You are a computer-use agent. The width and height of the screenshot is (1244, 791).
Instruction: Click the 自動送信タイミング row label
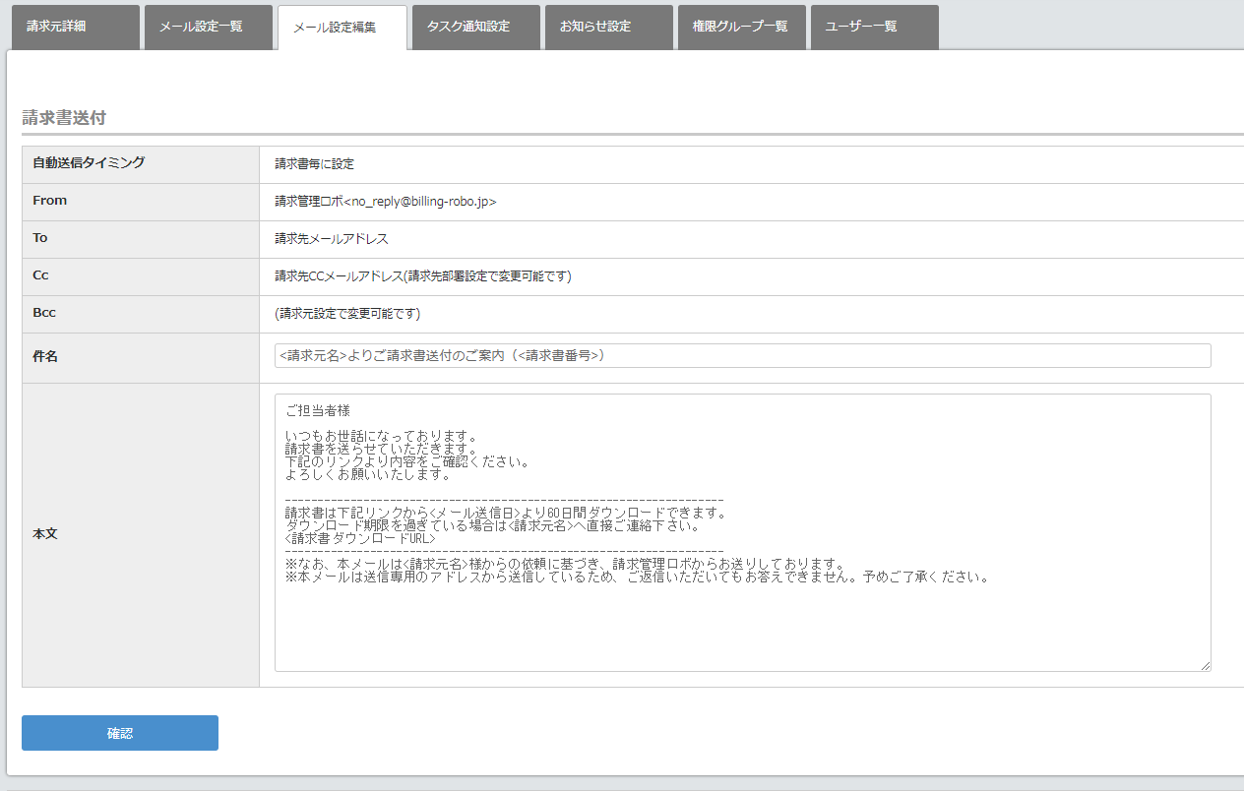pyautogui.click(x=89, y=163)
